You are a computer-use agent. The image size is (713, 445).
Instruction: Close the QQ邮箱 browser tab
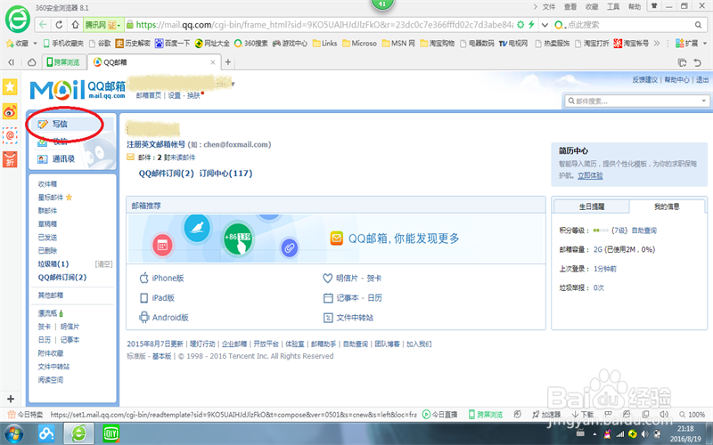click(x=213, y=62)
